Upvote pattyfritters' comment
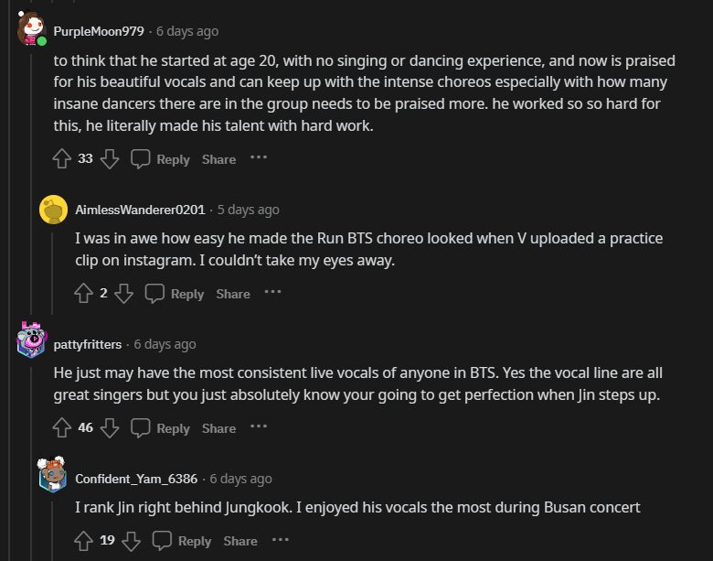The width and height of the screenshot is (713, 561). pos(62,428)
